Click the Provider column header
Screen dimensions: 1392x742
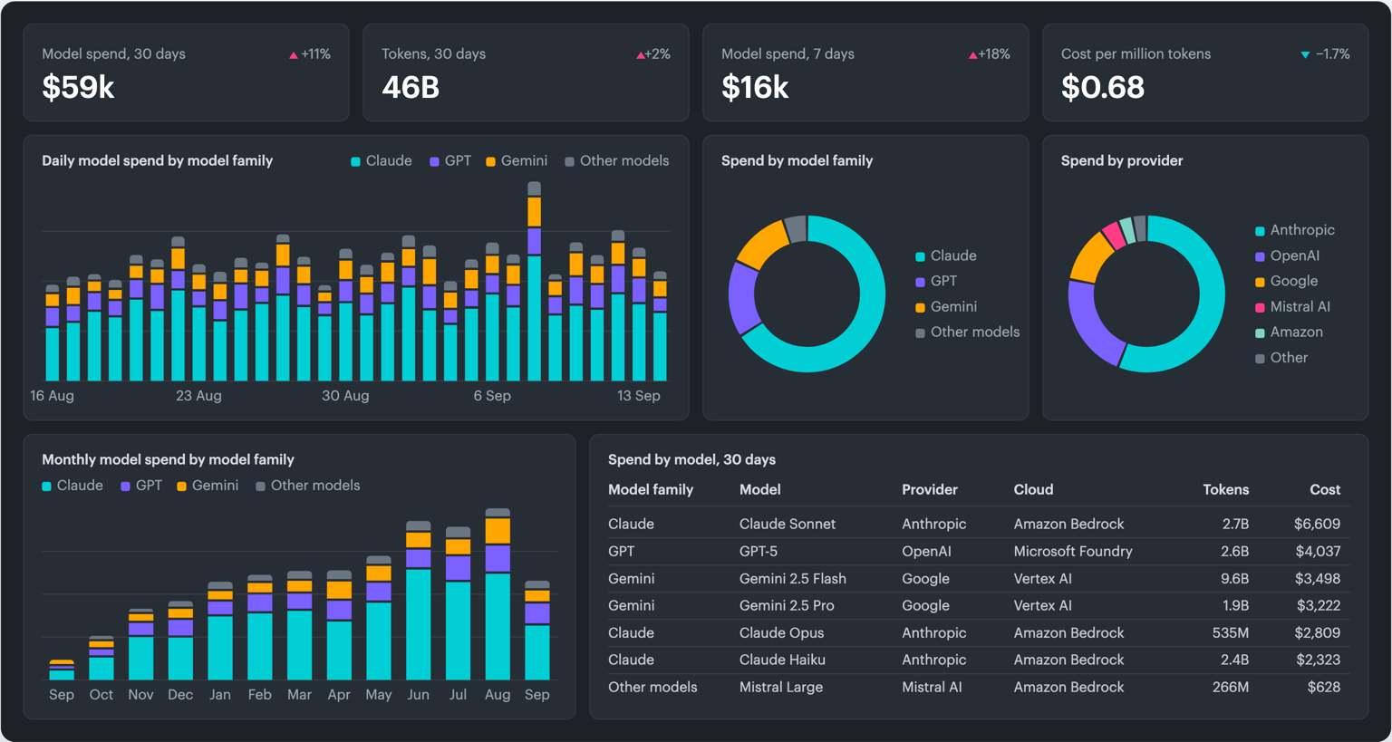[930, 489]
